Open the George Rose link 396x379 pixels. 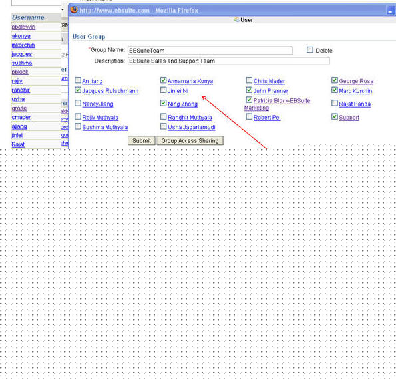[356, 81]
